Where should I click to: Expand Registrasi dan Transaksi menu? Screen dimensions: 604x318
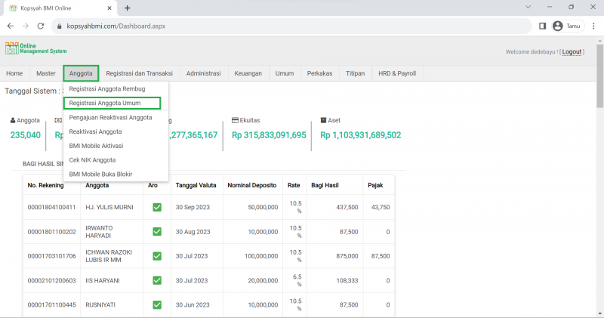pyautogui.click(x=139, y=73)
